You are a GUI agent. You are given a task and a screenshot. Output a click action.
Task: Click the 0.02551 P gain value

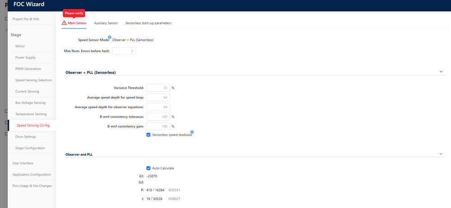[174, 190]
